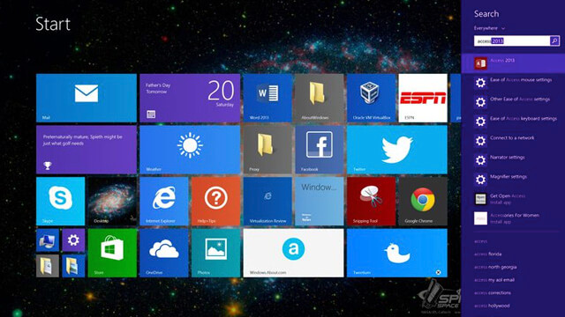Screen dimensions: 565x317
Task: Launch the Twitter tile
Action: 397,150
